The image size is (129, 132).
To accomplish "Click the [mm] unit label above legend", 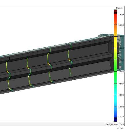I will click(119, 8).
